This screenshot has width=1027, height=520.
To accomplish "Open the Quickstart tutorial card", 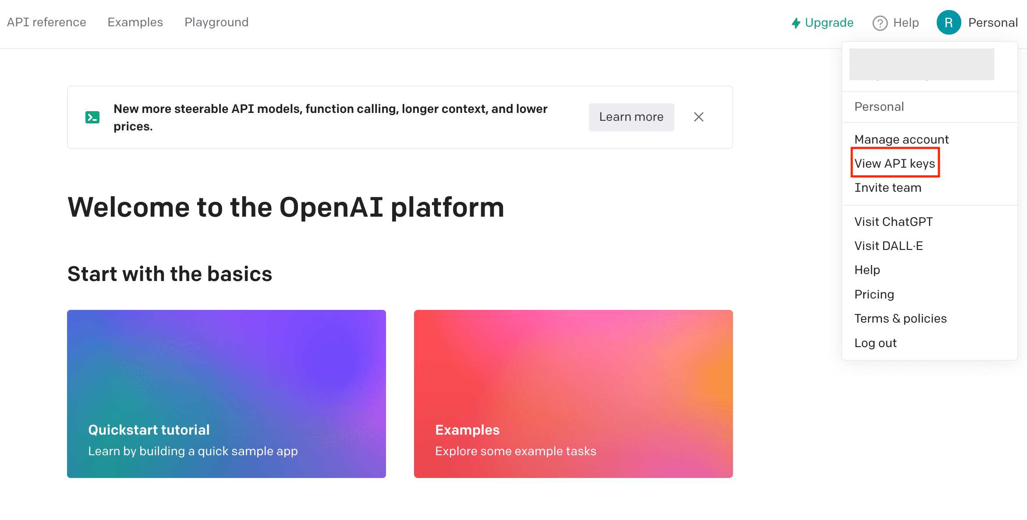I will coord(226,394).
